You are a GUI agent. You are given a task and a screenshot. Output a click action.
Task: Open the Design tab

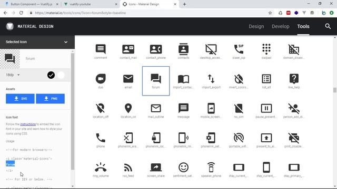click(x=256, y=26)
